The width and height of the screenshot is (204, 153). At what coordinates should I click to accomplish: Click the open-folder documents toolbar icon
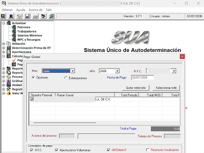(19, 16)
